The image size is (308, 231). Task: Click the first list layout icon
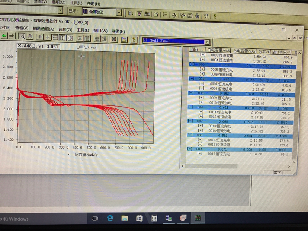click(x=80, y=38)
